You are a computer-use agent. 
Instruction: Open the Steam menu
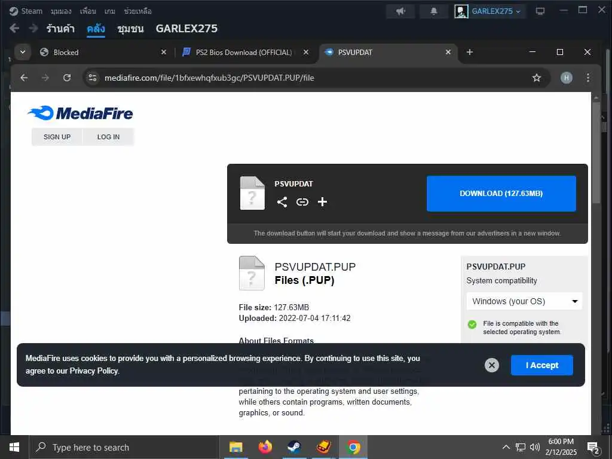pos(26,11)
